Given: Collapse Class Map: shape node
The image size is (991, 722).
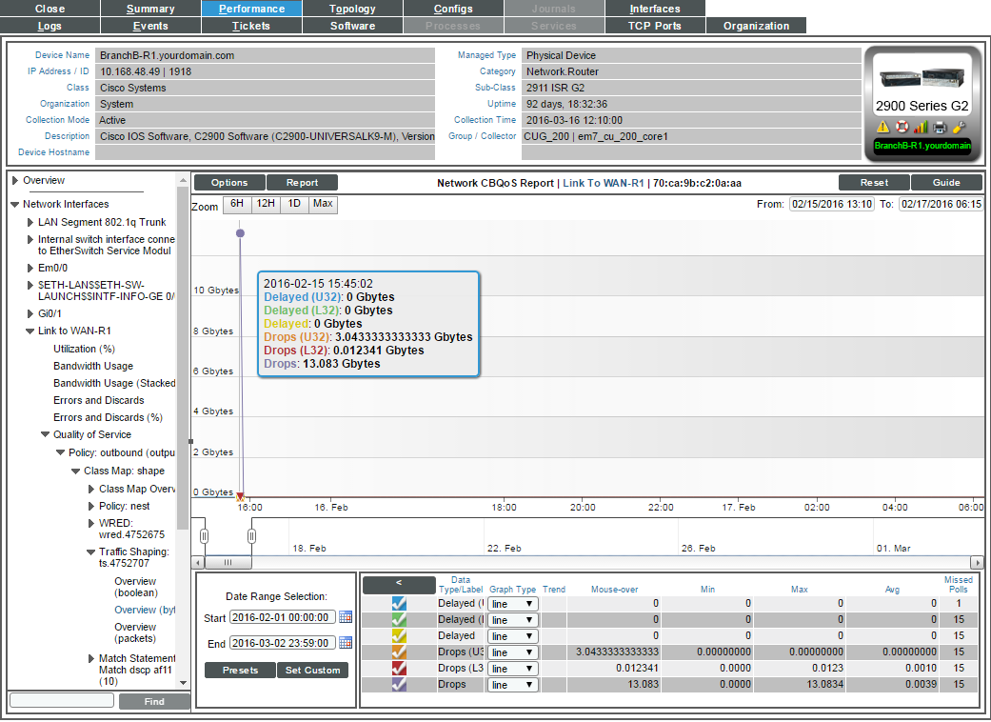Looking at the screenshot, I should 75,471.
